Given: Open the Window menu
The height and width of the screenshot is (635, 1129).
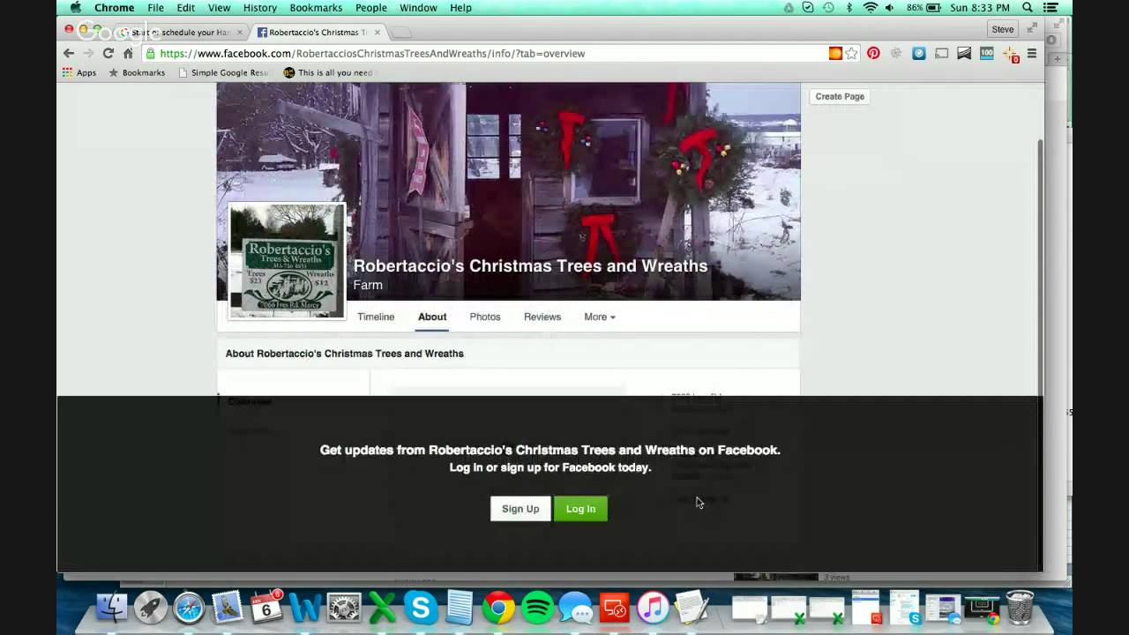Looking at the screenshot, I should (x=418, y=7).
